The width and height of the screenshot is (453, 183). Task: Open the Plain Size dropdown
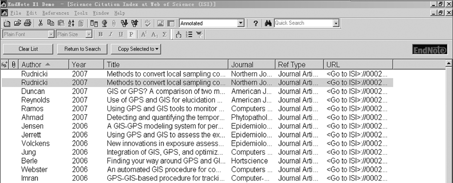89,34
